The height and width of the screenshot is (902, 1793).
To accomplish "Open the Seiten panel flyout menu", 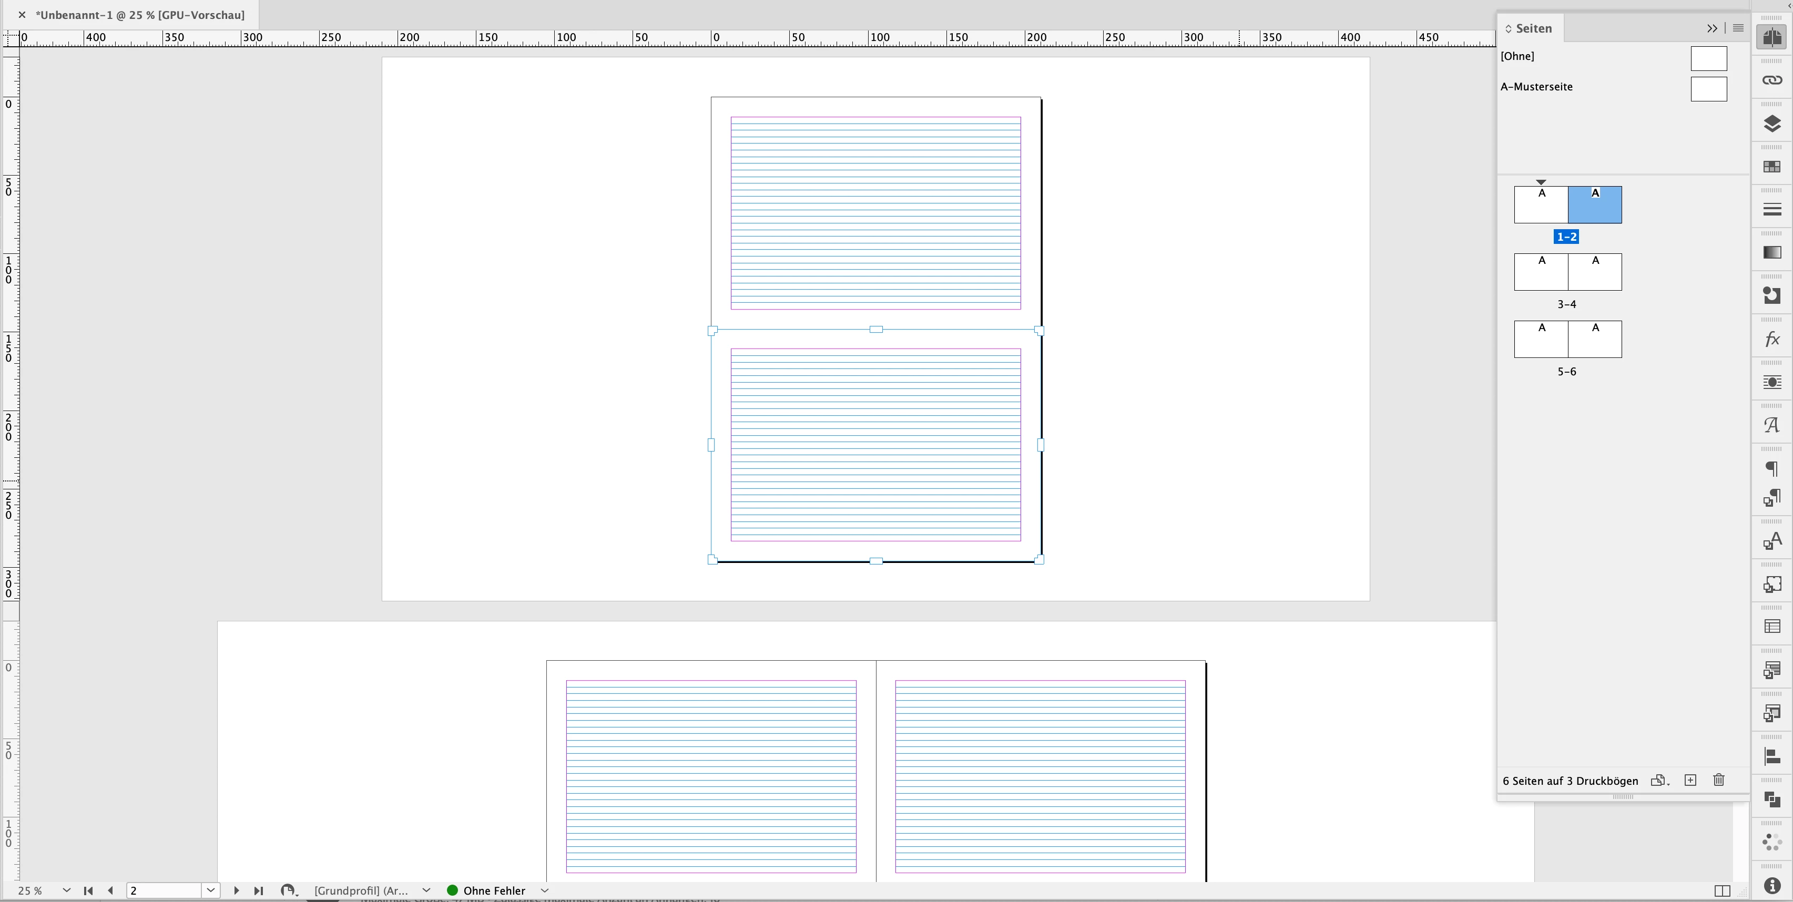I will 1738,28.
